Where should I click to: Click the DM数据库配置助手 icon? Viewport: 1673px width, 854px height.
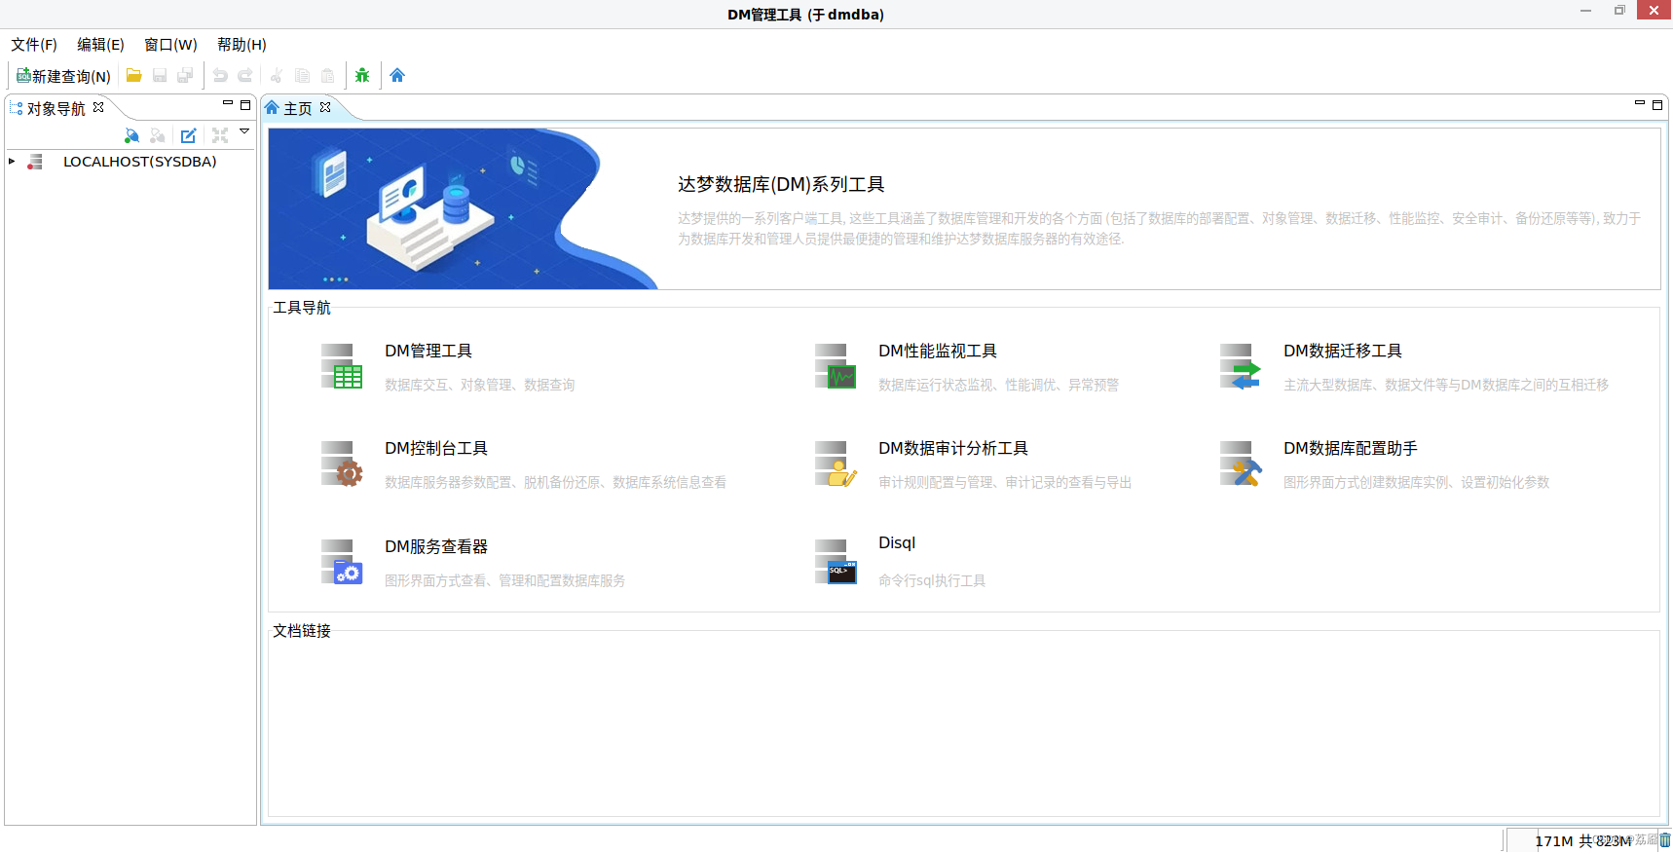(1241, 464)
